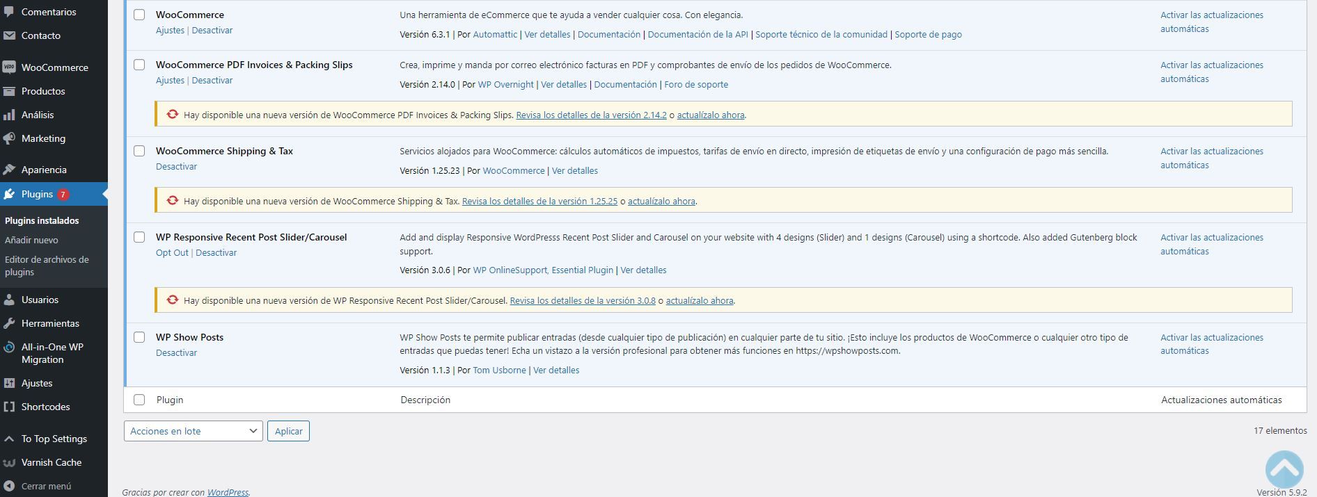Viewport: 1317px width, 497px height.
Task: Click Opt Out under WP Responsive Slider
Action: (x=172, y=252)
